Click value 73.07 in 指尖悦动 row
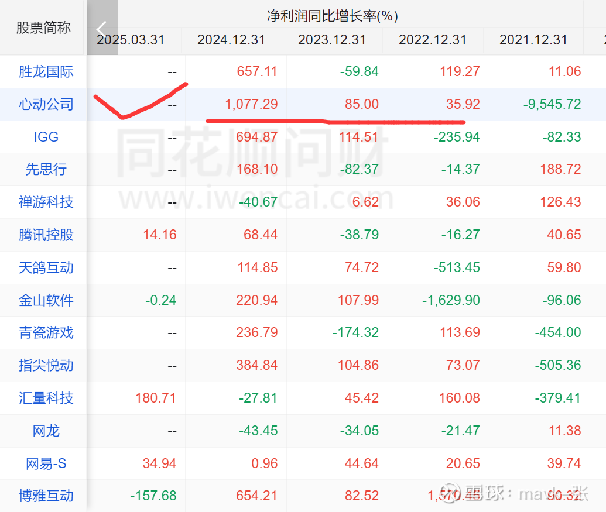 tap(463, 365)
